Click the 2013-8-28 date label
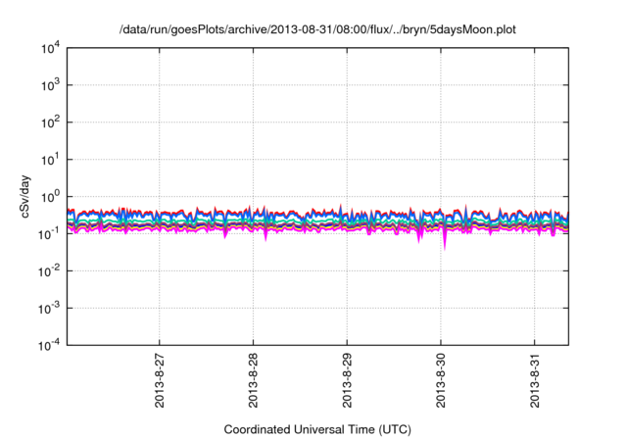 coord(253,380)
